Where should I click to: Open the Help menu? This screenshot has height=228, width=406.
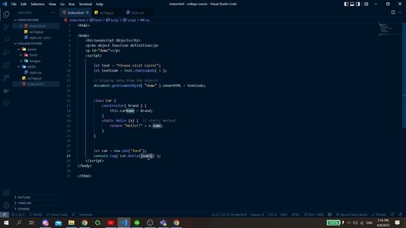(x=100, y=4)
